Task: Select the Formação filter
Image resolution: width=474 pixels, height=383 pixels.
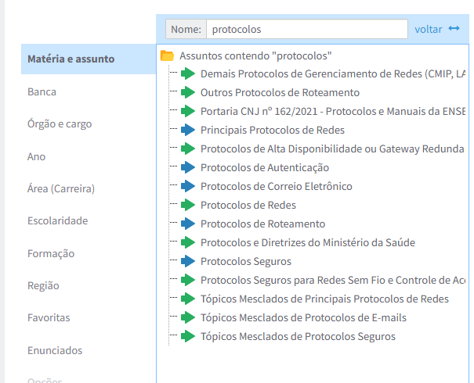Action: pyautogui.click(x=51, y=253)
